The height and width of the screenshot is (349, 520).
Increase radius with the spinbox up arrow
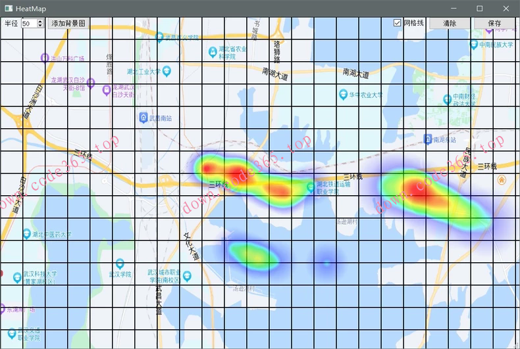[x=40, y=21]
